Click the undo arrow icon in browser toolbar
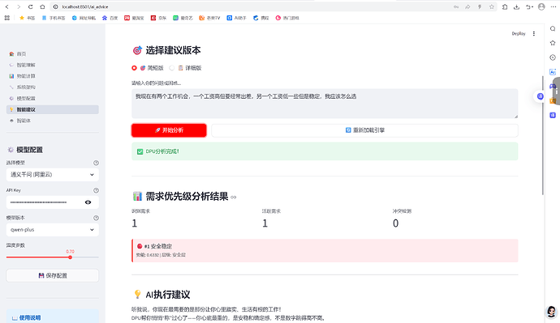Image resolution: width=560 pixels, height=323 pixels. point(529,6)
